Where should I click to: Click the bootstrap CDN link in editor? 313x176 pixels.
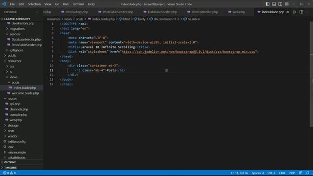(x=188, y=52)
